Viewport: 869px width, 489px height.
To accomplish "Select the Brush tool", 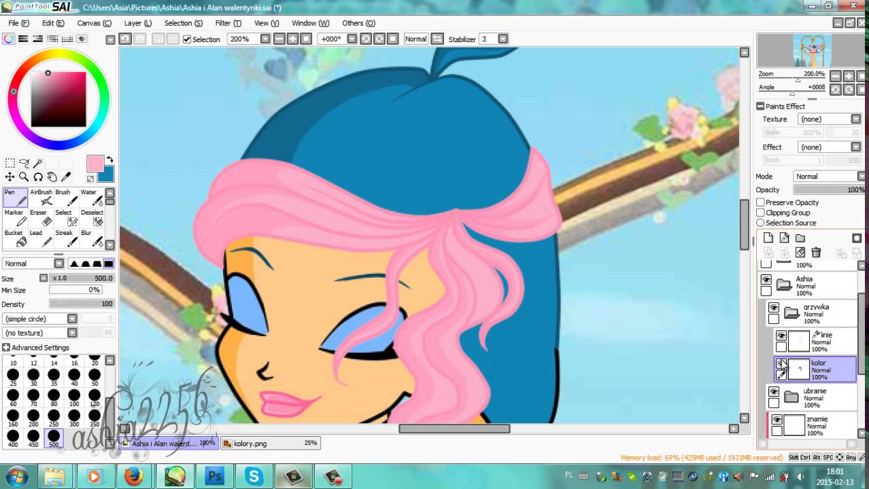I will point(66,198).
